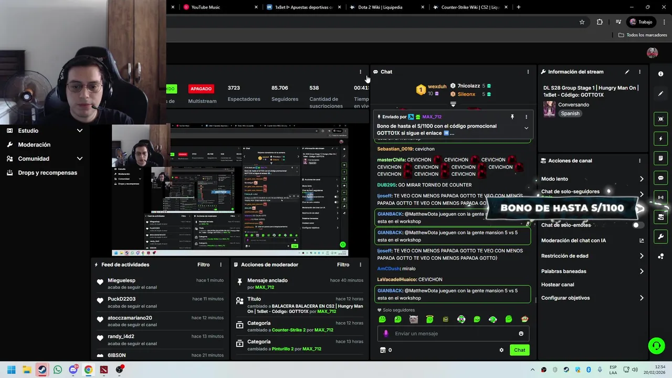Open Filtro in Acciones de moderador
672x378 pixels.
(343, 265)
